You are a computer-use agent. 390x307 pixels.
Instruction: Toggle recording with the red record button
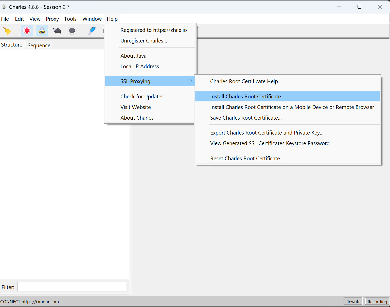click(x=27, y=31)
